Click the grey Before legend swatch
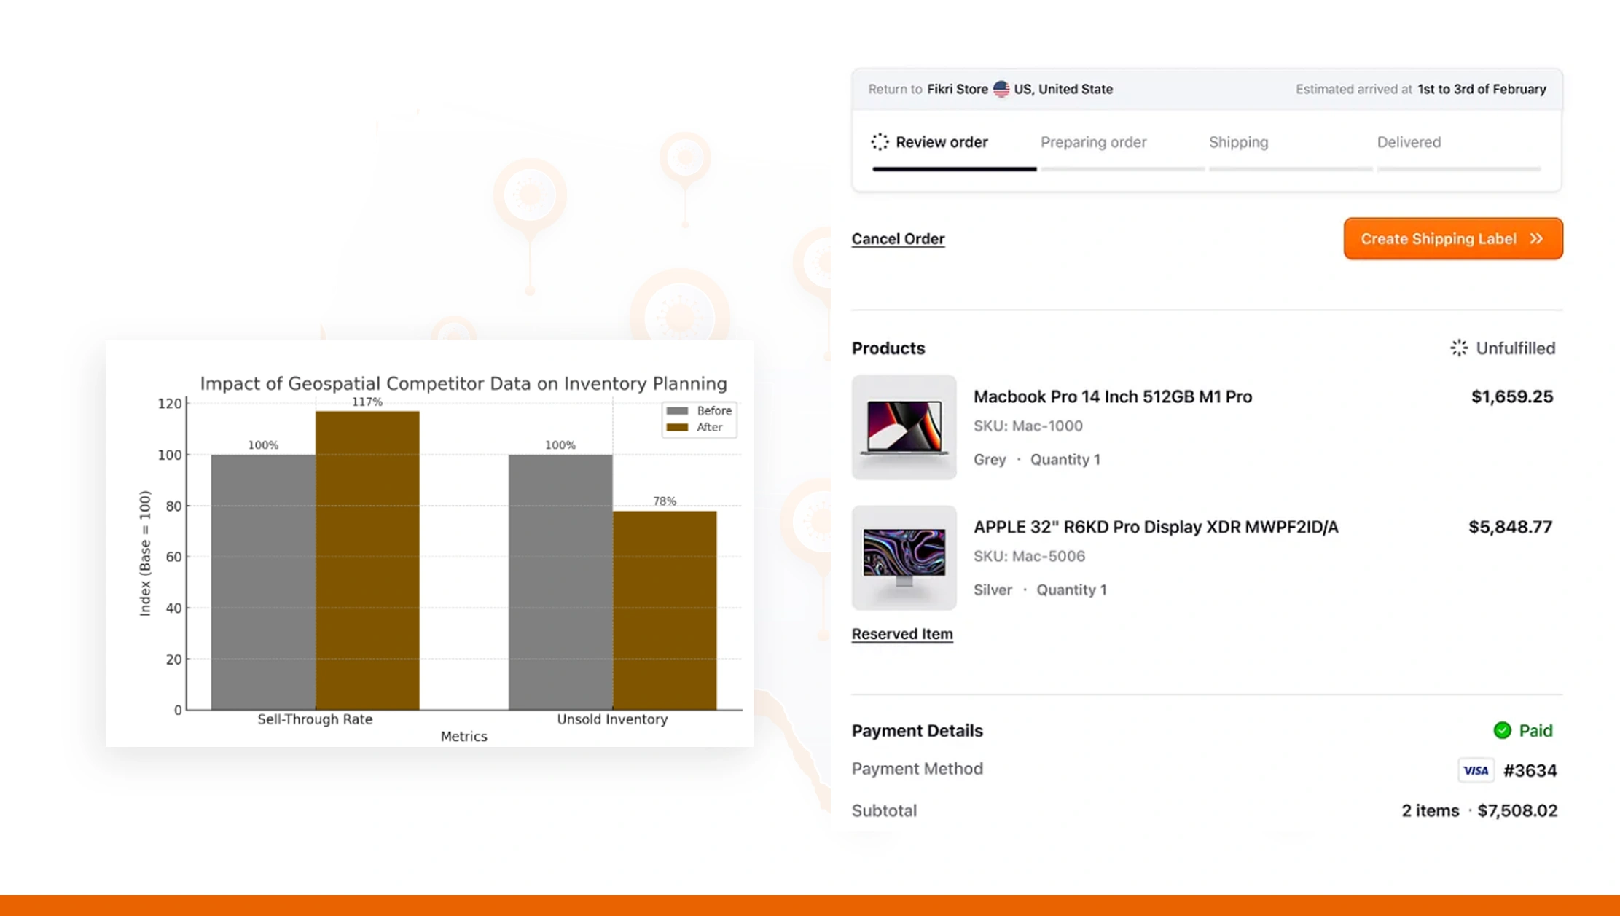This screenshot has width=1620, height=916. pyautogui.click(x=677, y=411)
